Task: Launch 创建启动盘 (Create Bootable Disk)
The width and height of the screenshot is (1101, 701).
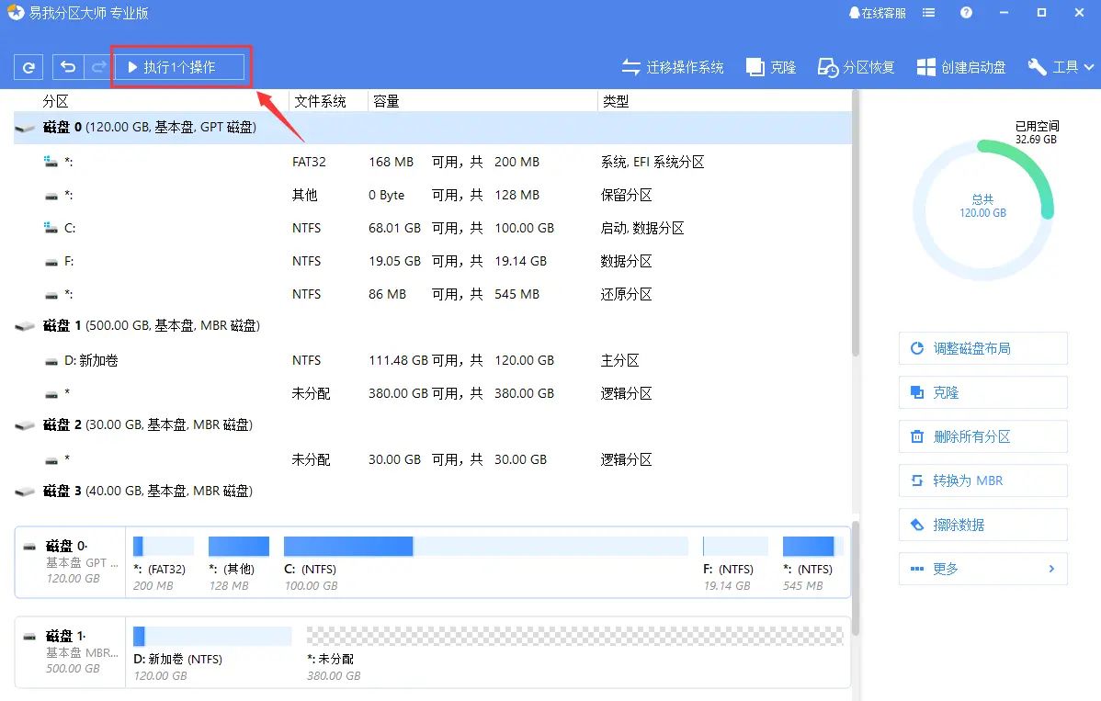Action: click(x=960, y=66)
